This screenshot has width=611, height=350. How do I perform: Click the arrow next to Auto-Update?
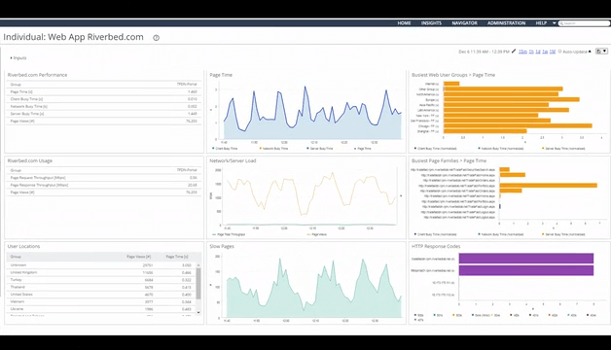(590, 52)
